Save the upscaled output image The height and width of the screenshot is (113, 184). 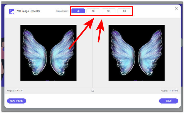tap(168, 101)
